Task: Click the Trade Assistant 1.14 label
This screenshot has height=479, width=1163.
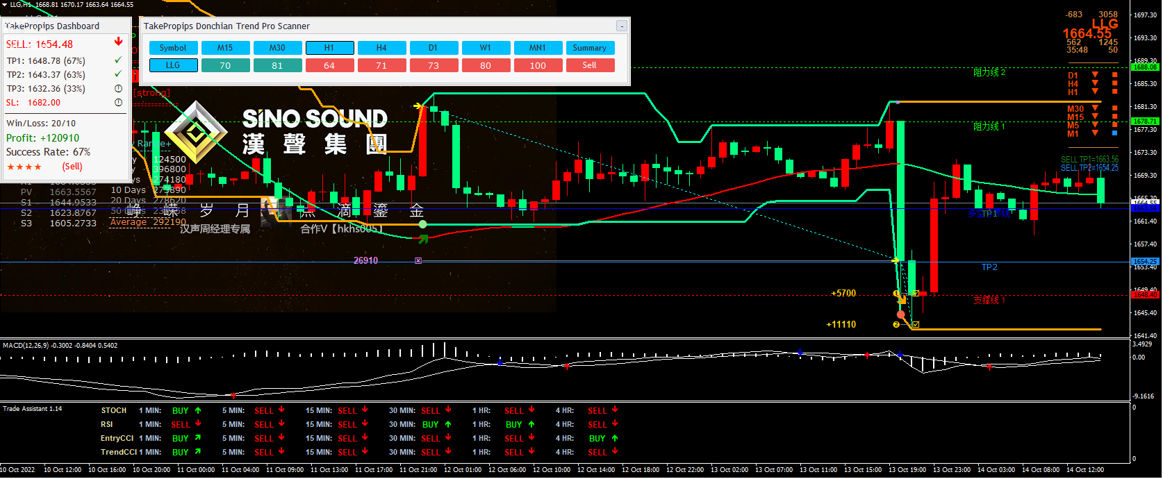Action: [32, 409]
